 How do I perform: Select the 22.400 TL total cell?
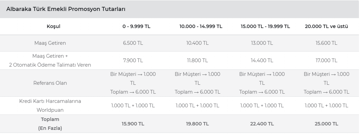(262, 124)
